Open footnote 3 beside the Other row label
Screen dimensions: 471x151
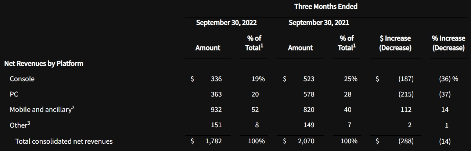pyautogui.click(x=29, y=123)
